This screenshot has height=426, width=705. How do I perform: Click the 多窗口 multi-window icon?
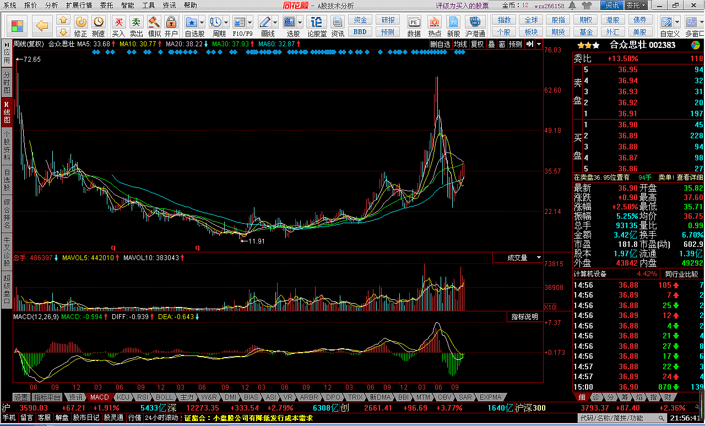[692, 22]
